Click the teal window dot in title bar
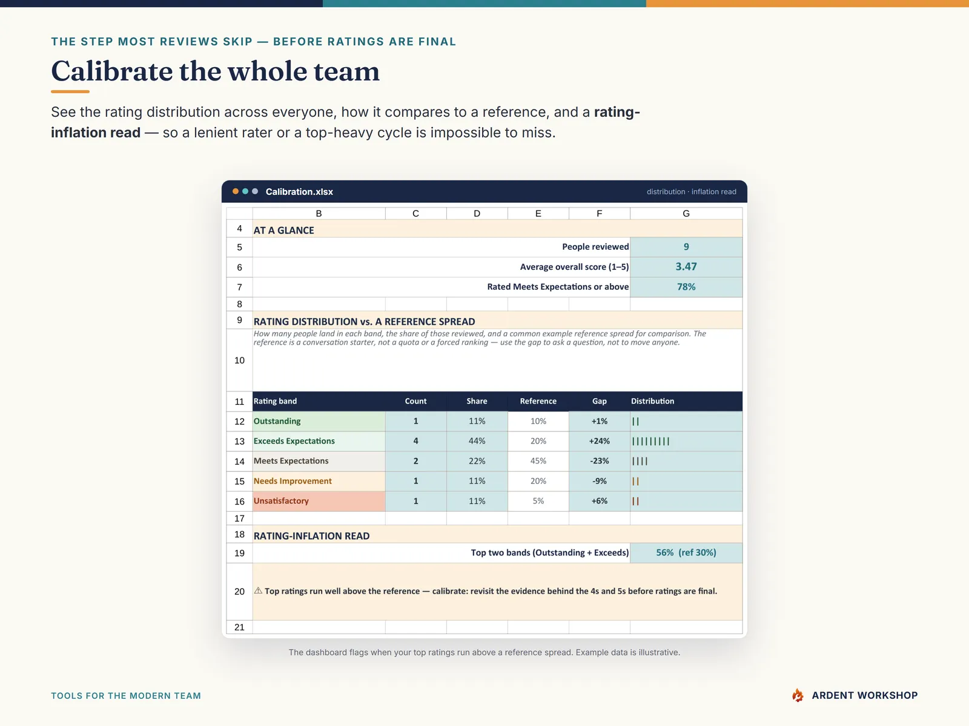Image resolution: width=969 pixels, height=726 pixels. tap(245, 191)
